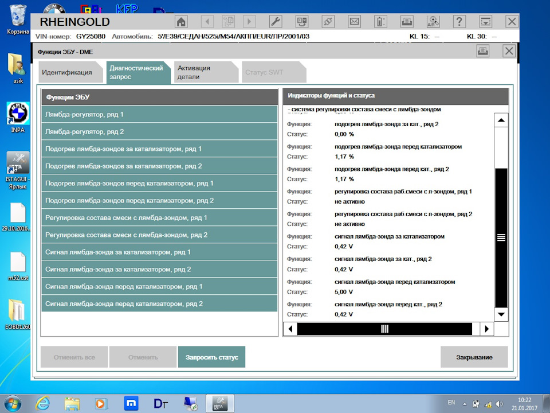Screen dimensions: 550x413
Task: Select Регулировка состава смеси, ряд 2
Action: click(x=159, y=235)
